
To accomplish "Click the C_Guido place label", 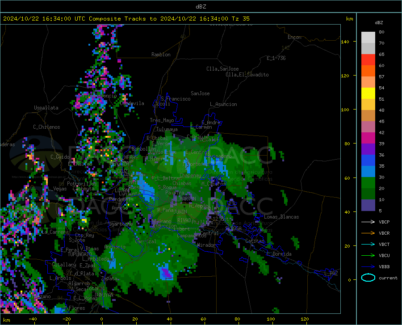I will click(x=60, y=157).
